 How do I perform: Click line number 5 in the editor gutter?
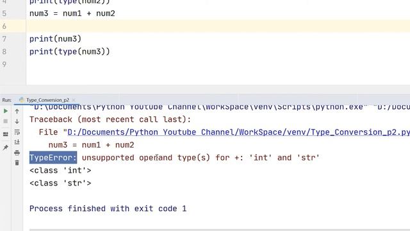coord(4,13)
